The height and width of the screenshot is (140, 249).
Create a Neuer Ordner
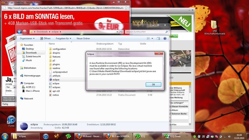(x=83, y=38)
